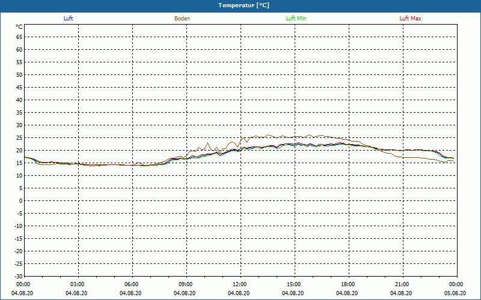Click the 05.08.20 date label
The height and width of the screenshot is (300, 481).
455,293
